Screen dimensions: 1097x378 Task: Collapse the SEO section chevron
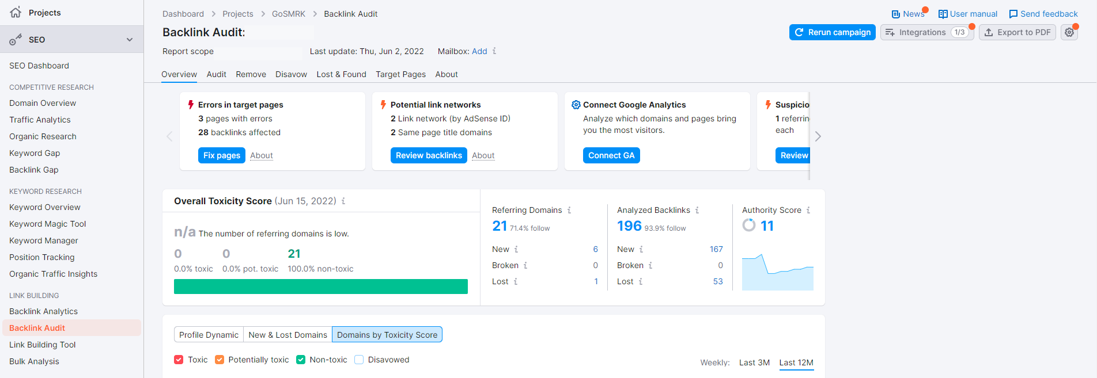(130, 40)
